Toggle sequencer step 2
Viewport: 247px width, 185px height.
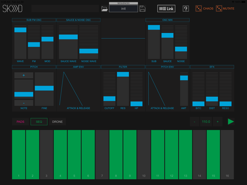click(32, 154)
